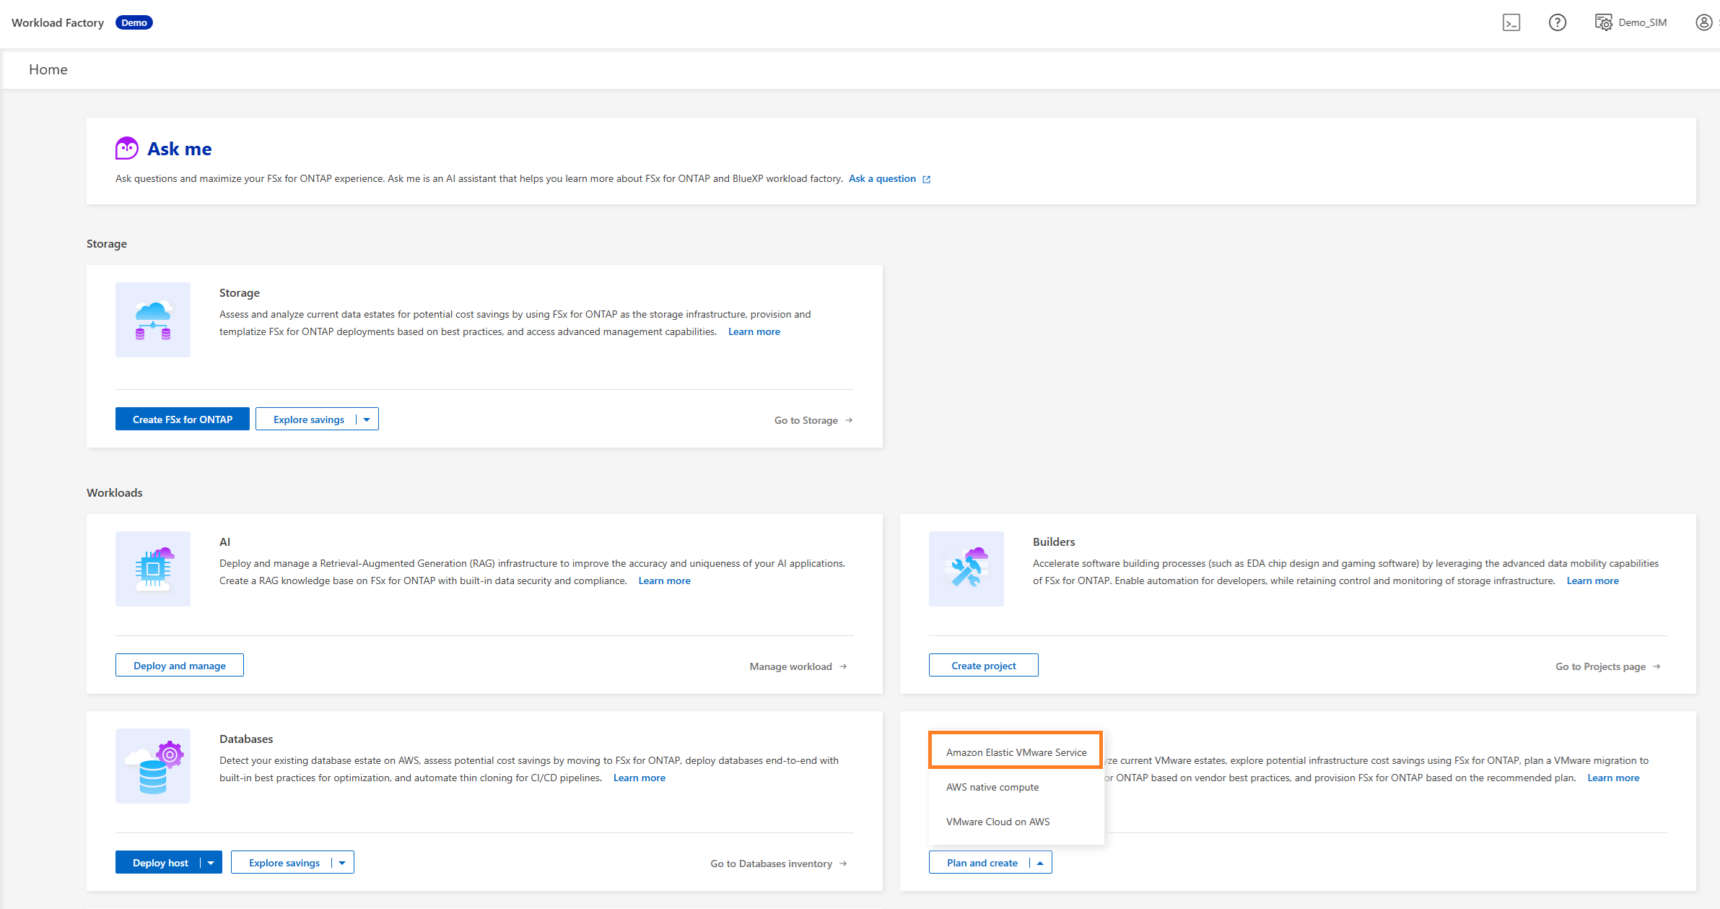Image resolution: width=1720 pixels, height=909 pixels.
Task: Open Learn more link in VMware card
Action: (1613, 778)
